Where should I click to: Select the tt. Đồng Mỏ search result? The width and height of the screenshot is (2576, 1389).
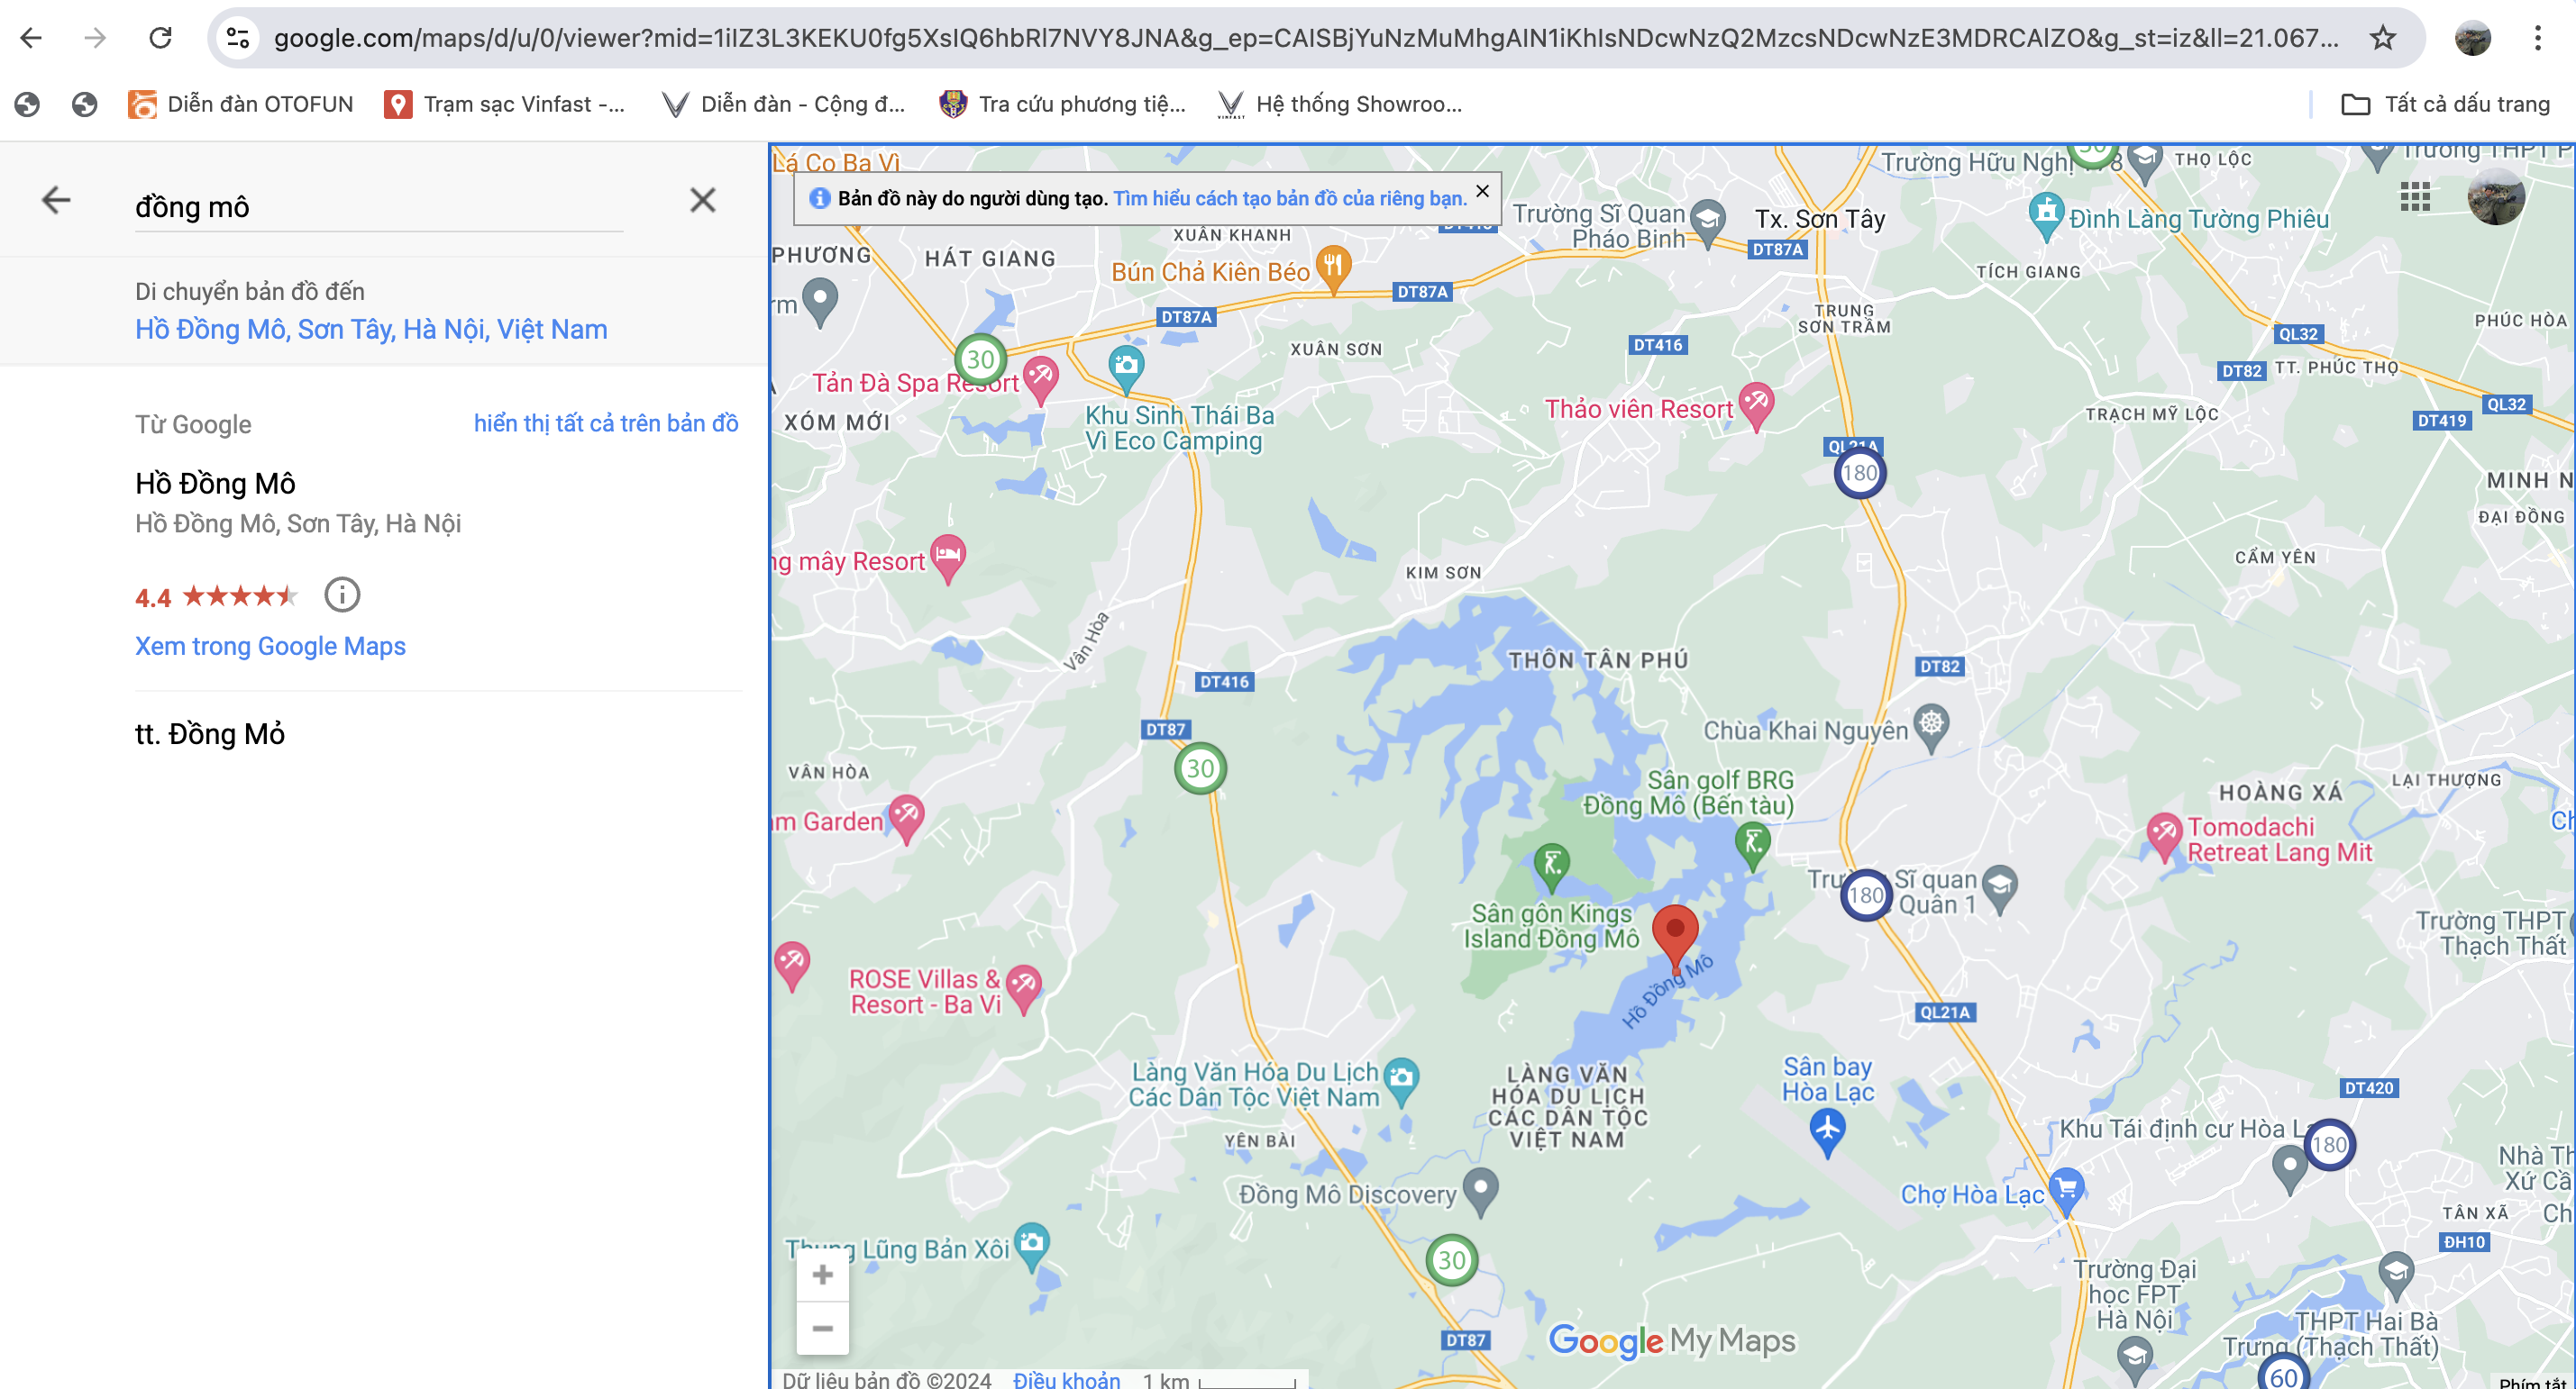210,734
